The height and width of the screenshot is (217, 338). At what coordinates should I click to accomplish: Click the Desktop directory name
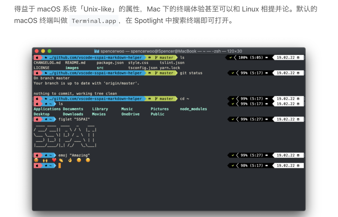point(42,114)
